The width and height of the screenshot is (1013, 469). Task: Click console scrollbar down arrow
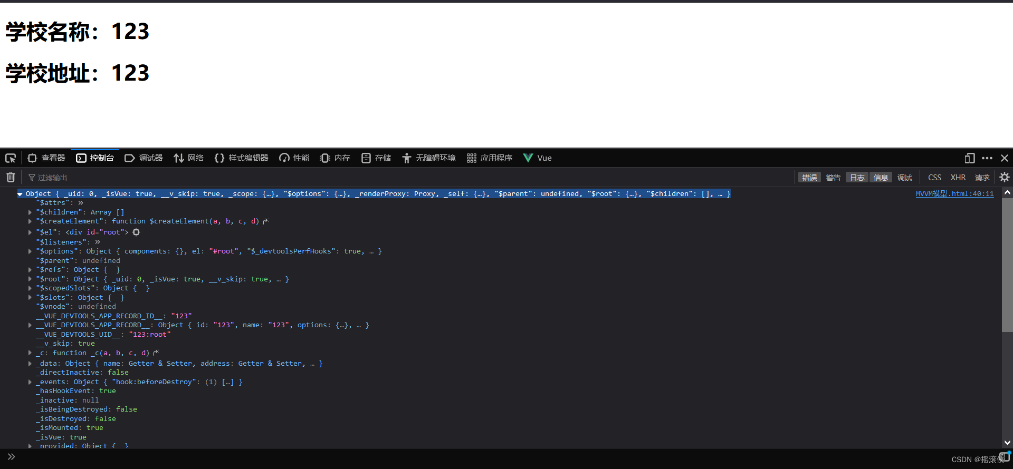tap(1007, 443)
